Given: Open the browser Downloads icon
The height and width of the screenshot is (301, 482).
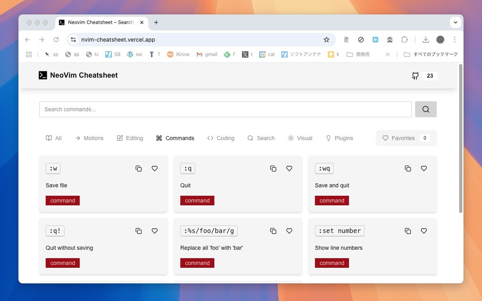Looking at the screenshot, I should (426, 40).
